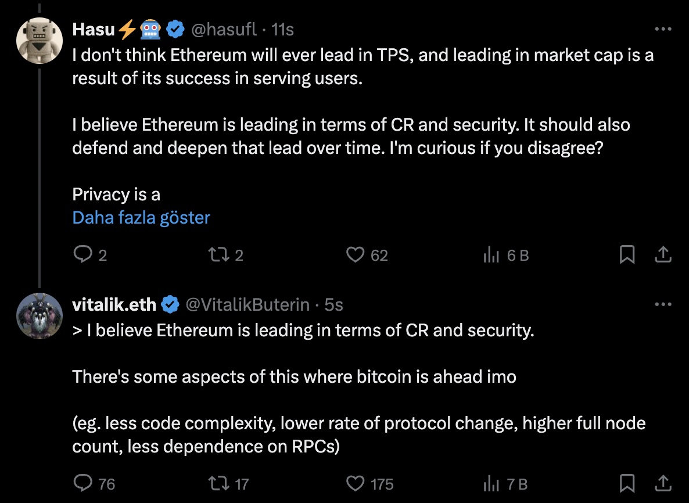
Task: Share Hasu's tweet
Action: coord(663,254)
